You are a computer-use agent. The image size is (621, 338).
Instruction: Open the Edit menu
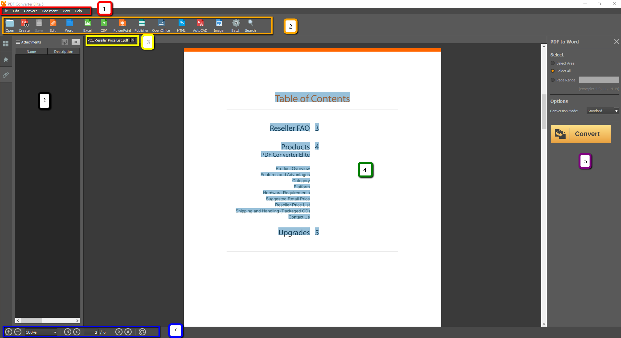click(x=16, y=11)
